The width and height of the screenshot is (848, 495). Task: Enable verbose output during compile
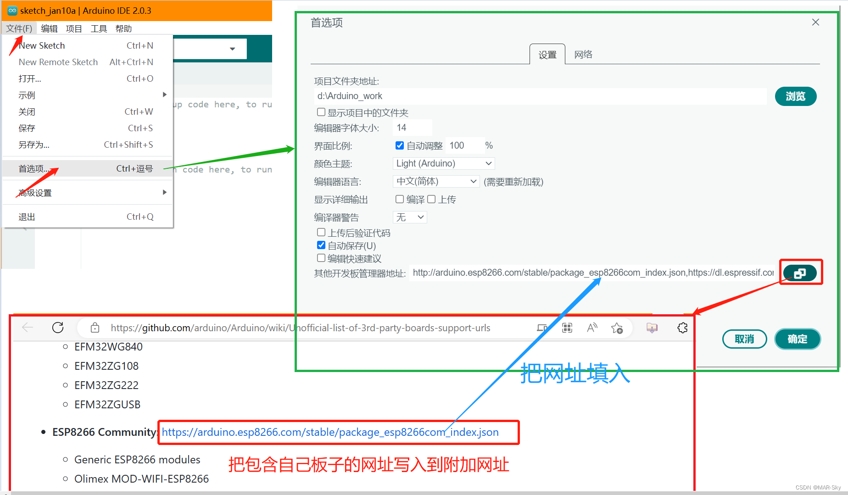click(x=399, y=199)
